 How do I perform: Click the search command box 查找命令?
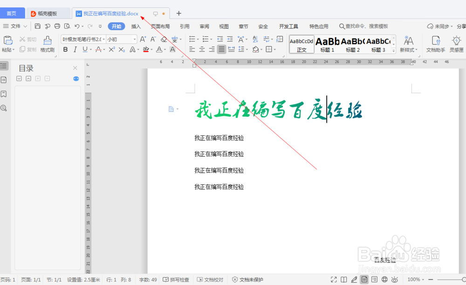364,27
